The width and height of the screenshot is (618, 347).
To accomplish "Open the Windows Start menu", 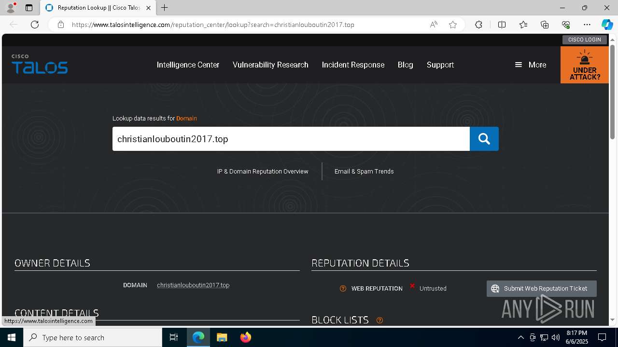I will click(12, 337).
